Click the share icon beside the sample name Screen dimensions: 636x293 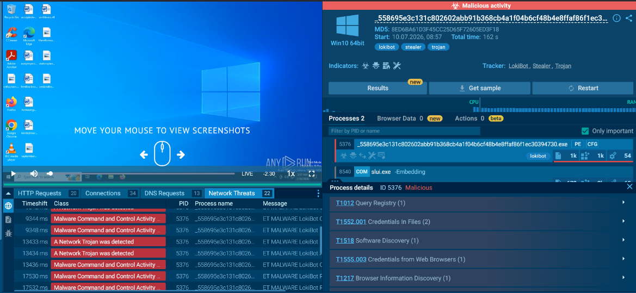[629, 18]
